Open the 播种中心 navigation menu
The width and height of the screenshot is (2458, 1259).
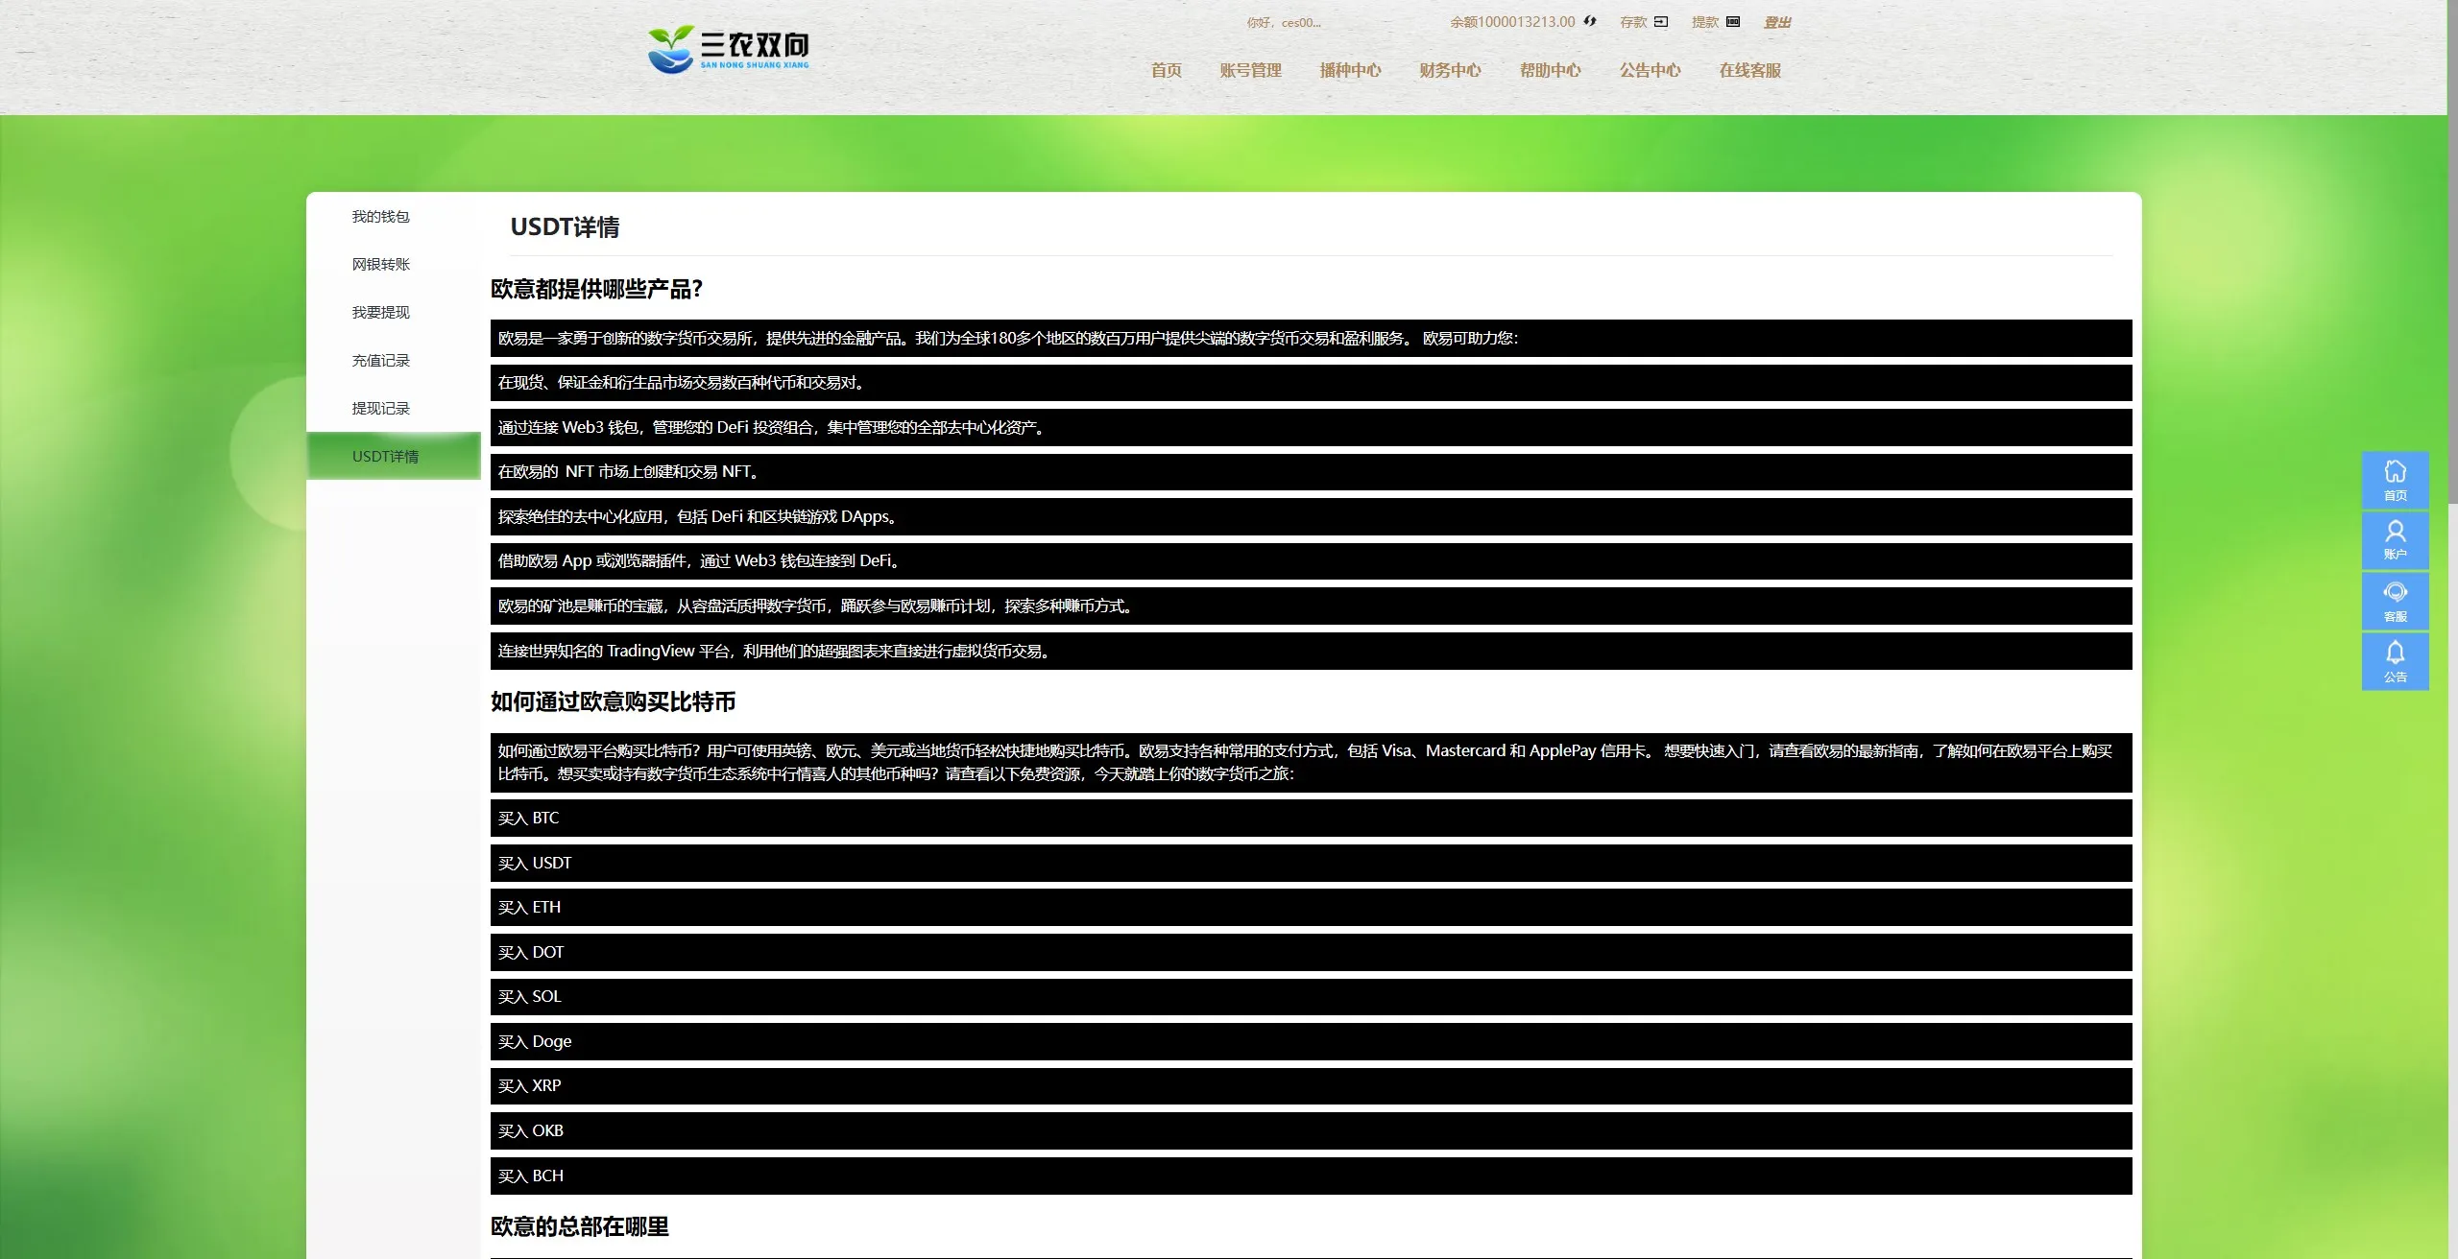tap(1350, 70)
